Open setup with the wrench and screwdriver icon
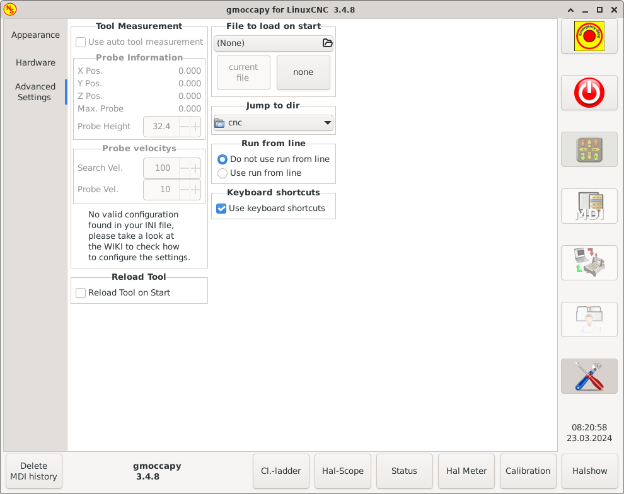This screenshot has width=624, height=494. tap(589, 376)
